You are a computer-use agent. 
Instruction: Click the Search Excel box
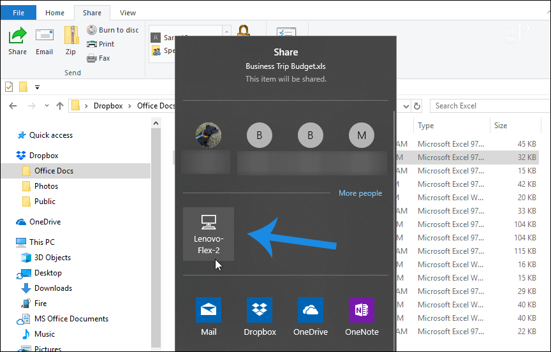490,106
